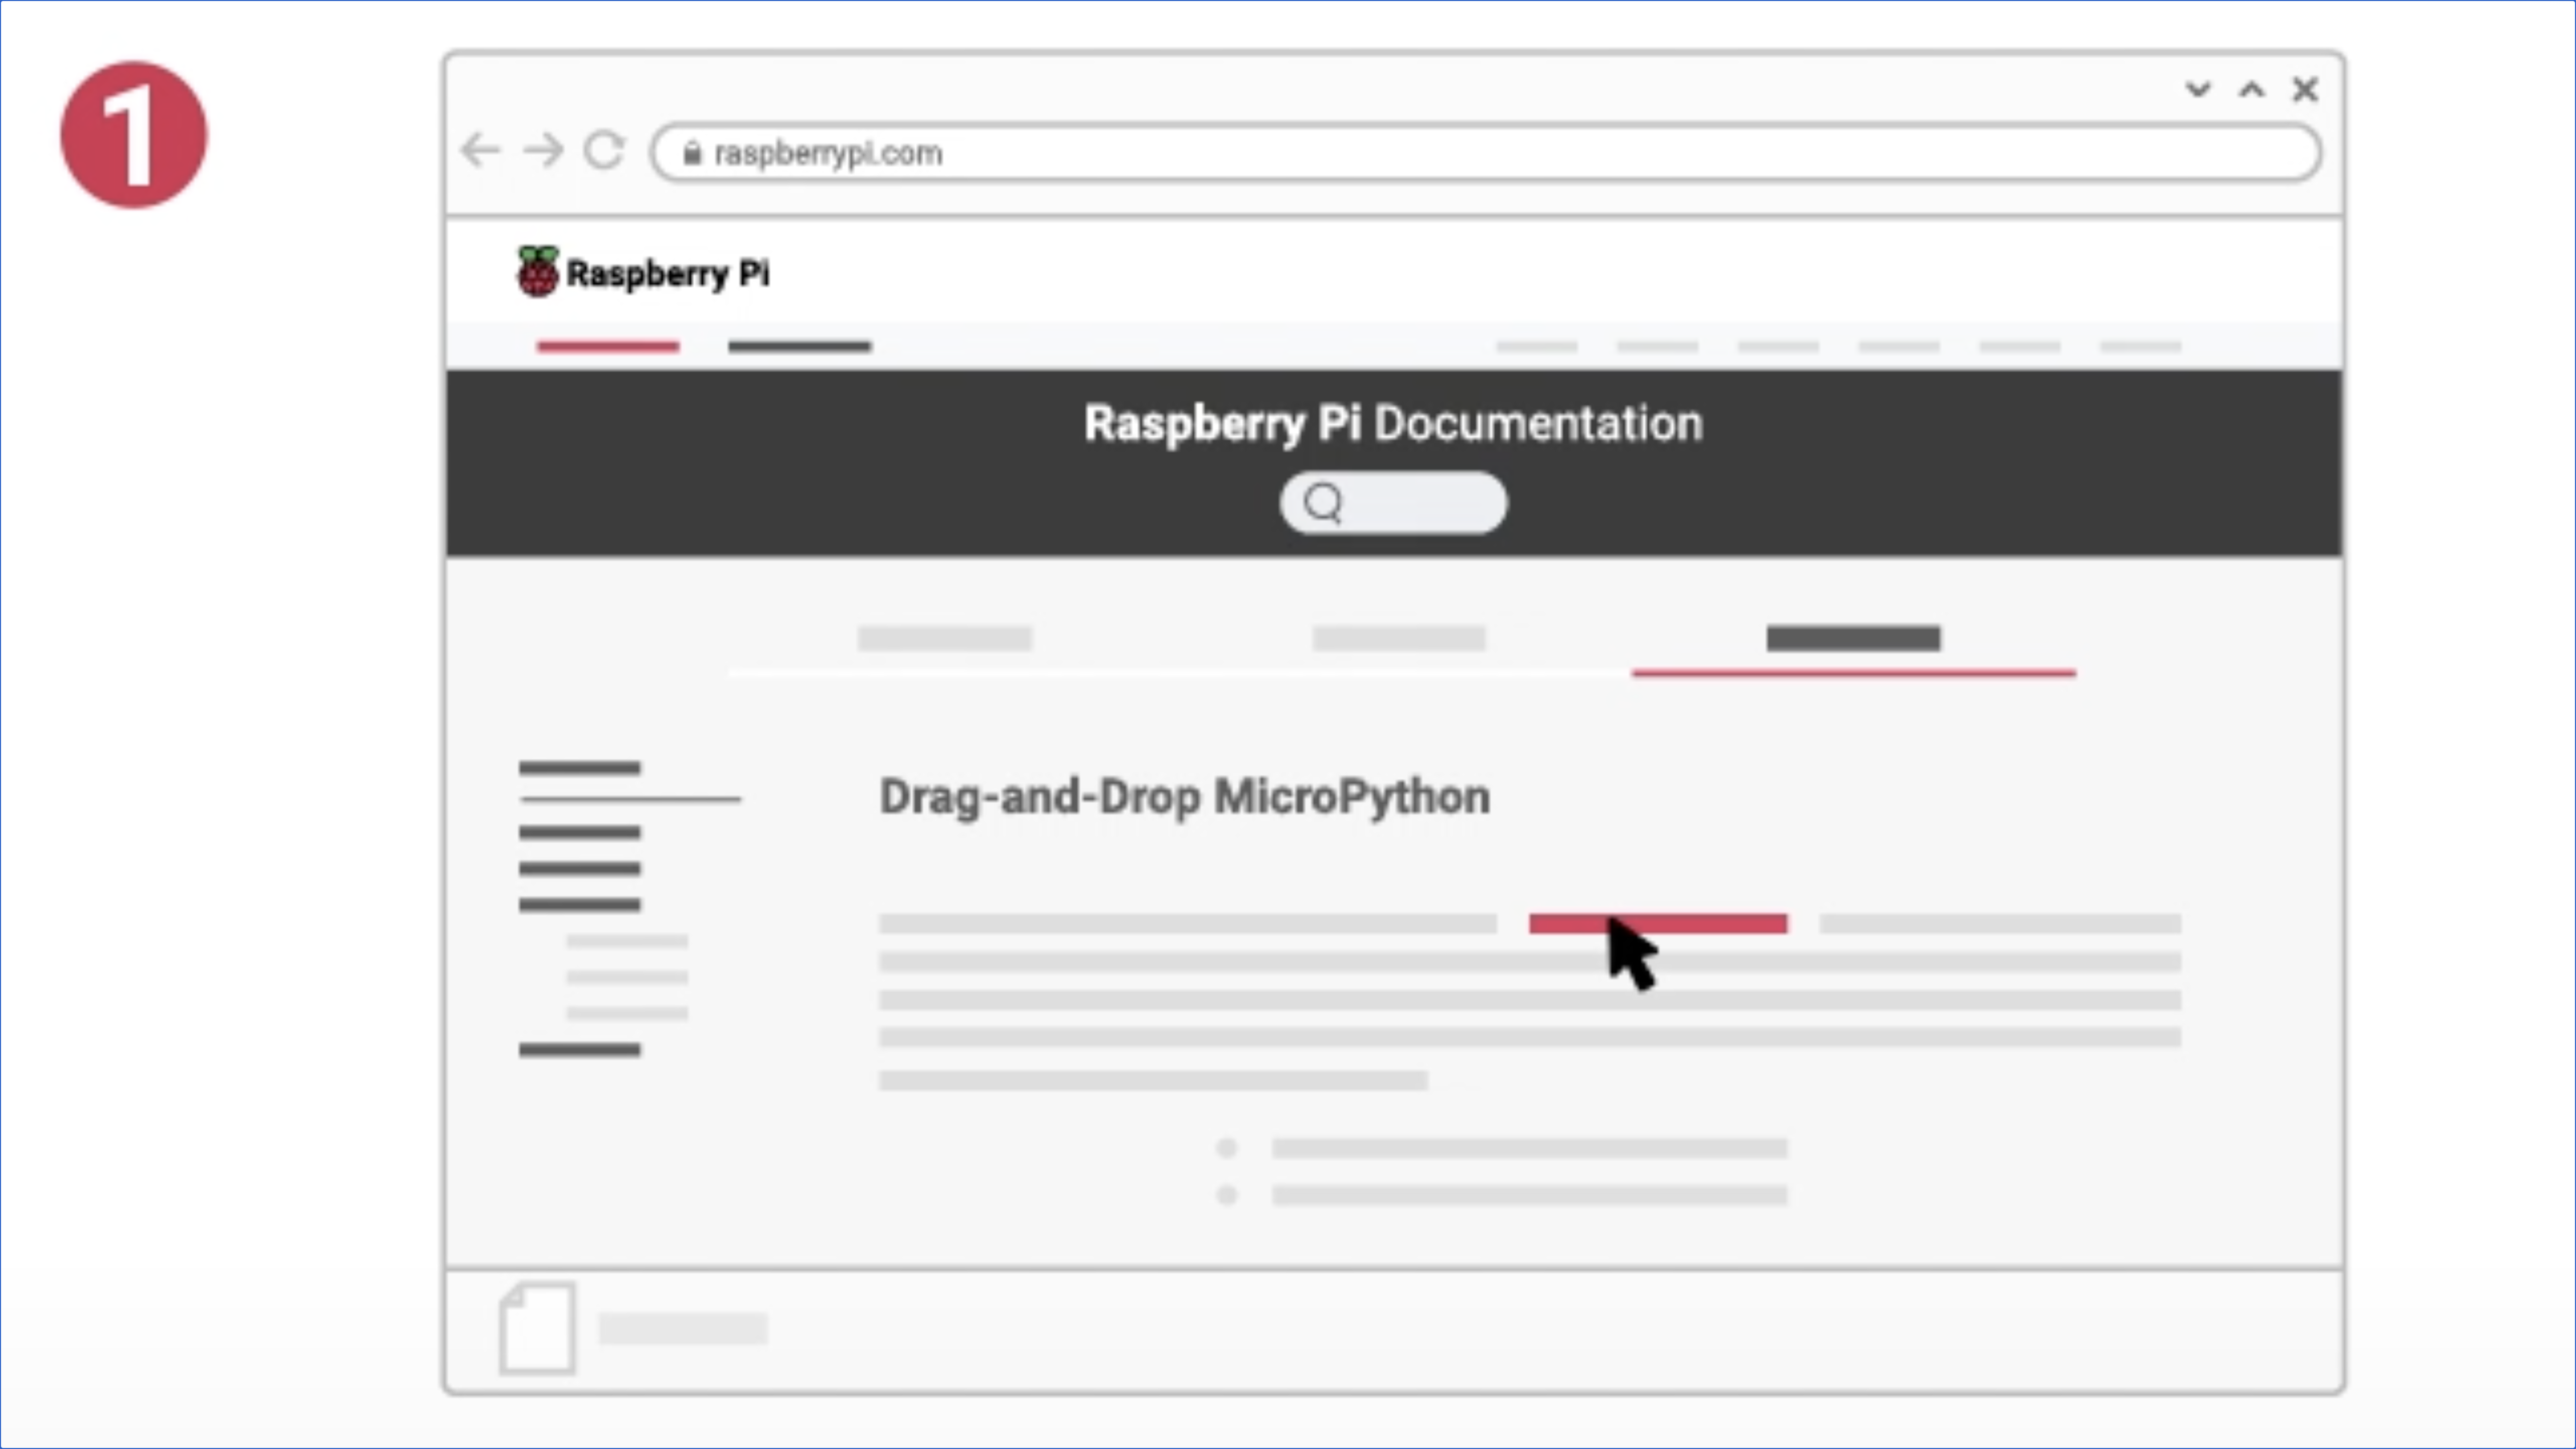Click the dark nav item beside red one
2576x1449 pixels.
(x=799, y=347)
